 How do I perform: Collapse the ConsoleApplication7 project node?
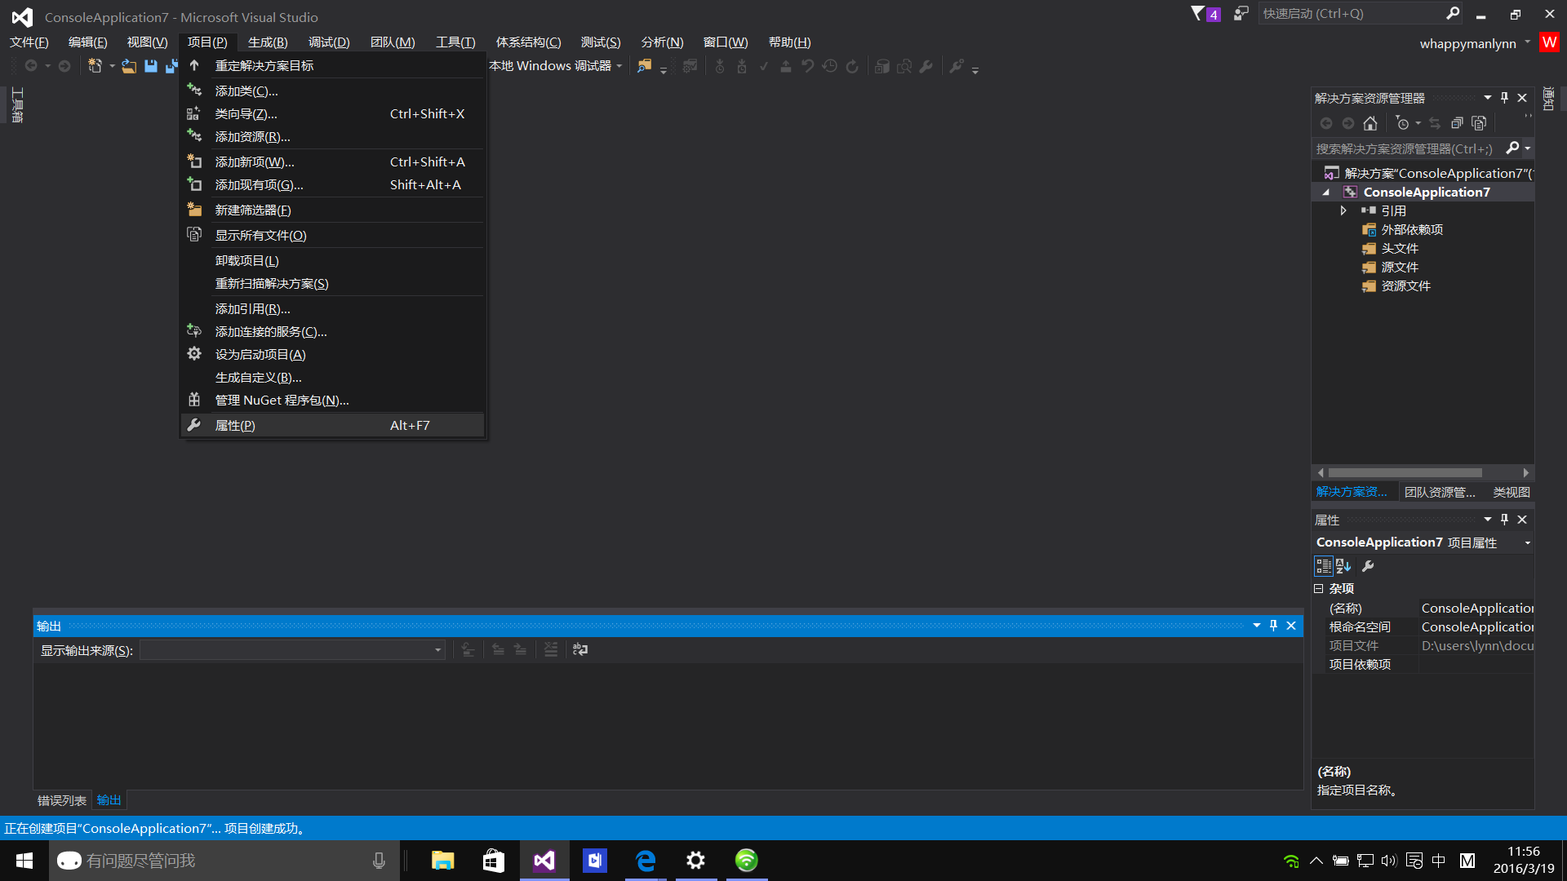click(1326, 193)
